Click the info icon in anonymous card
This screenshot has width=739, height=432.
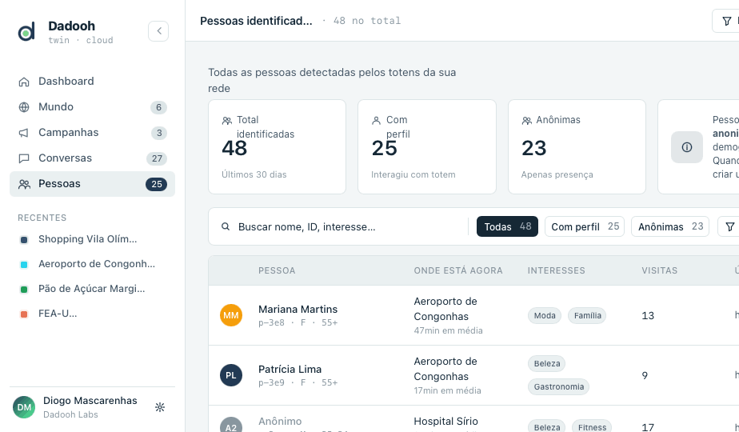click(687, 147)
